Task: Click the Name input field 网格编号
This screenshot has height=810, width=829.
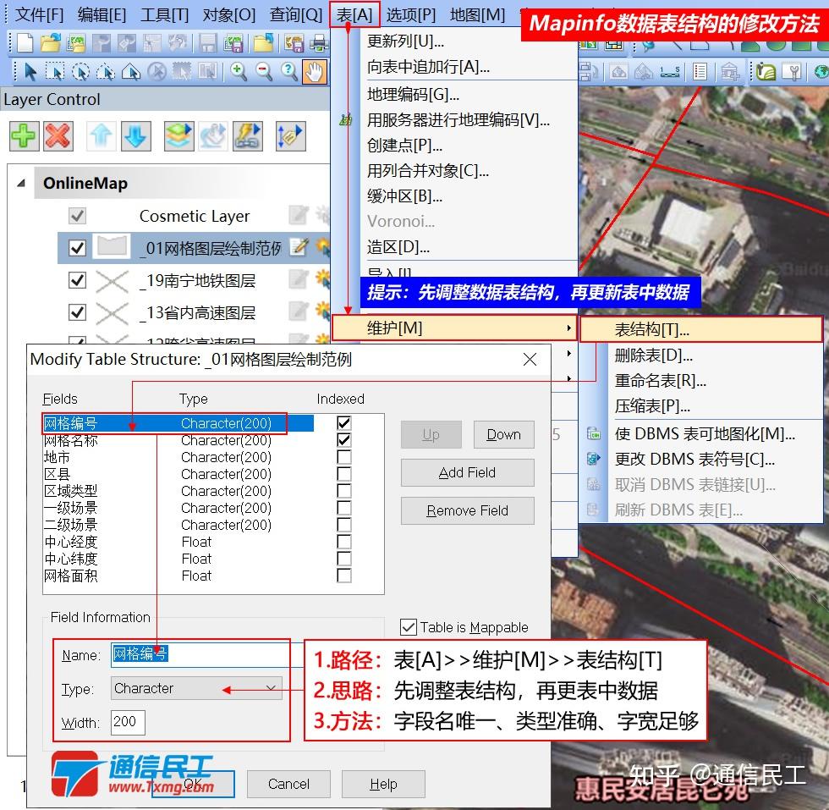Action: (x=208, y=654)
